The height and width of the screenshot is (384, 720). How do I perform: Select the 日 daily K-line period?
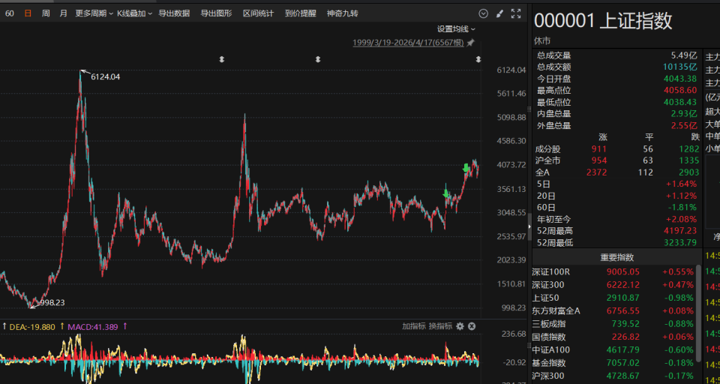[x=28, y=13]
